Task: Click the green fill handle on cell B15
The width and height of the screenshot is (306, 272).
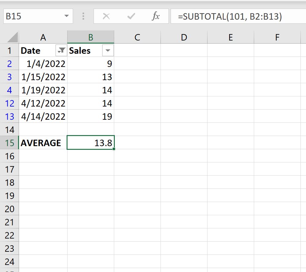Action: [114, 149]
